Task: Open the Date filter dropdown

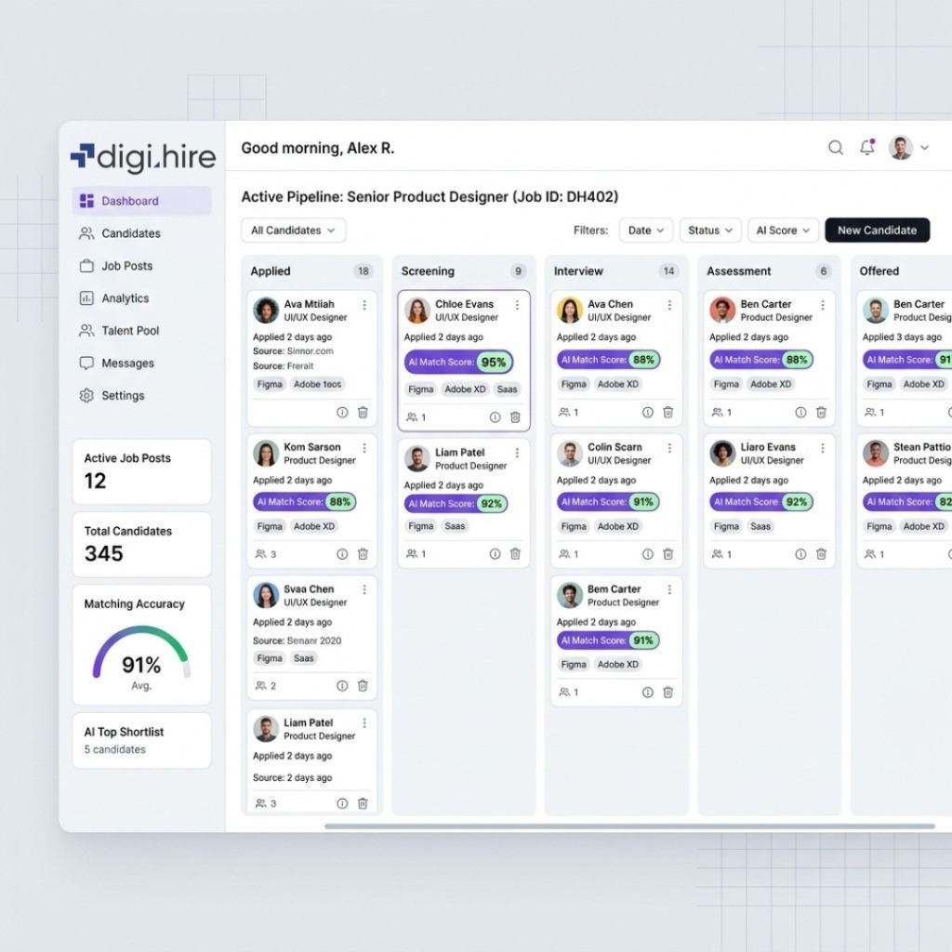Action: pos(645,231)
